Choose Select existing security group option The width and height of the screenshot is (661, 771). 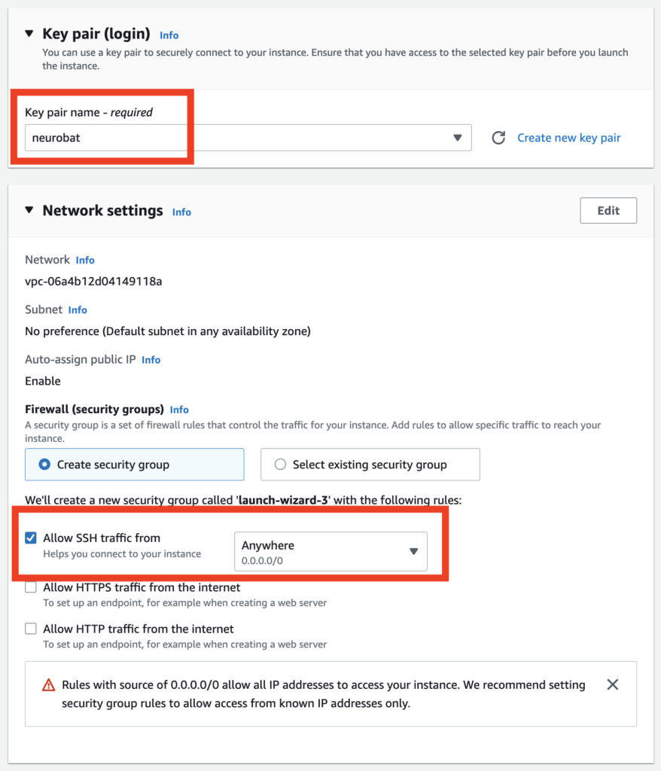[x=281, y=465]
